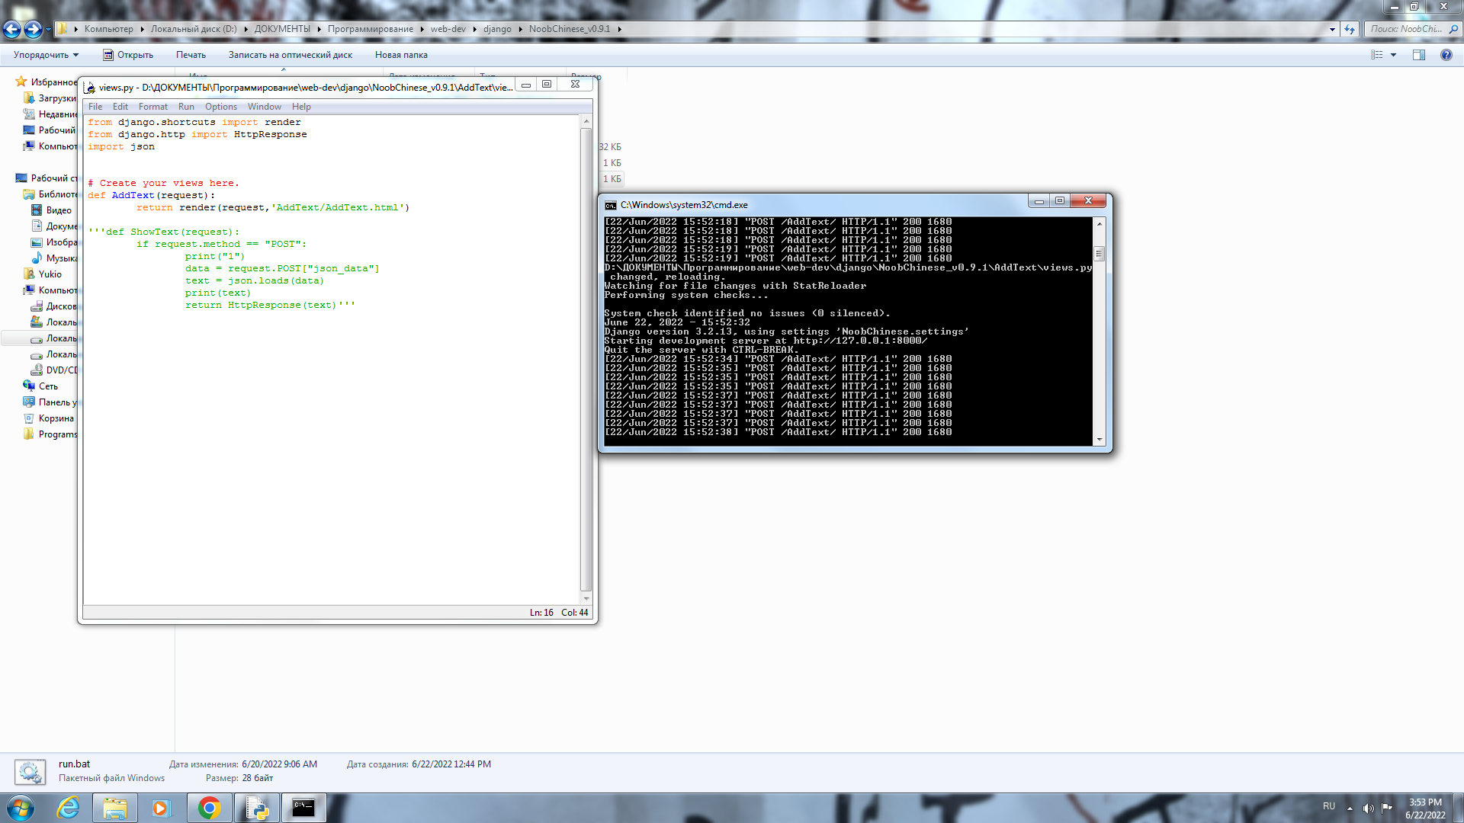The height and width of the screenshot is (823, 1464).
Task: Open the view options dropdown arrow
Action: pos(1393,55)
